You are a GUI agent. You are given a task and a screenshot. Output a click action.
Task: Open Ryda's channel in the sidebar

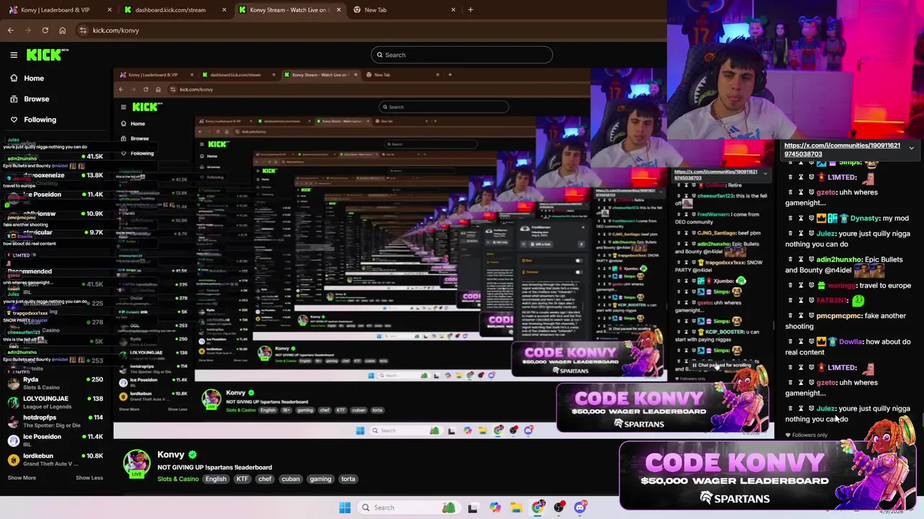(x=55, y=383)
